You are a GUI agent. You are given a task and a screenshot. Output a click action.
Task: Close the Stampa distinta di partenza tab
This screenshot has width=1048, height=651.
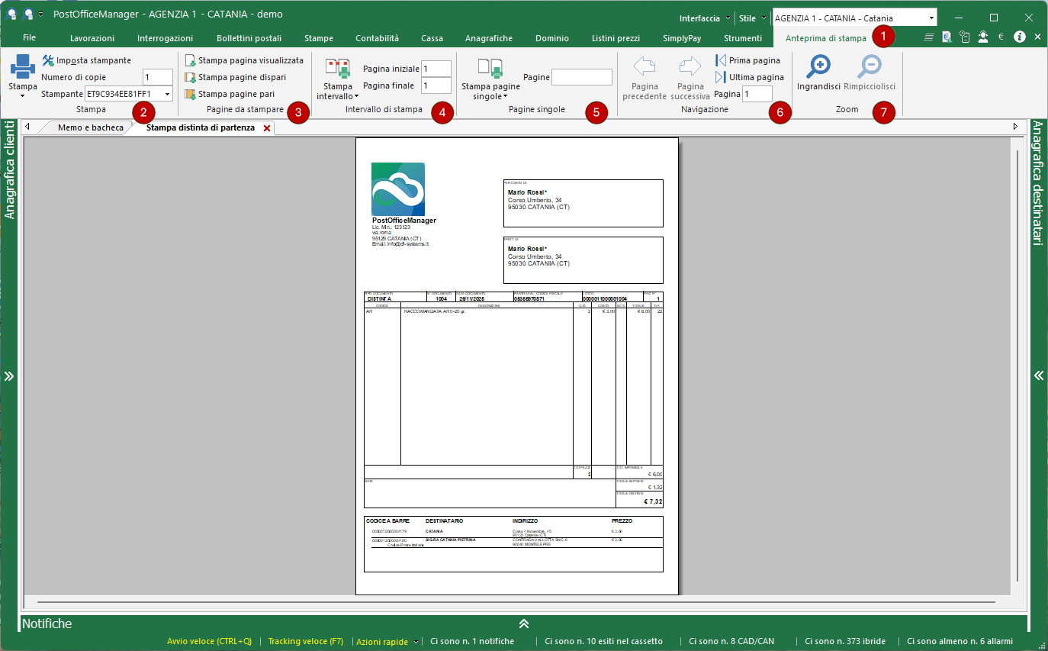(266, 128)
